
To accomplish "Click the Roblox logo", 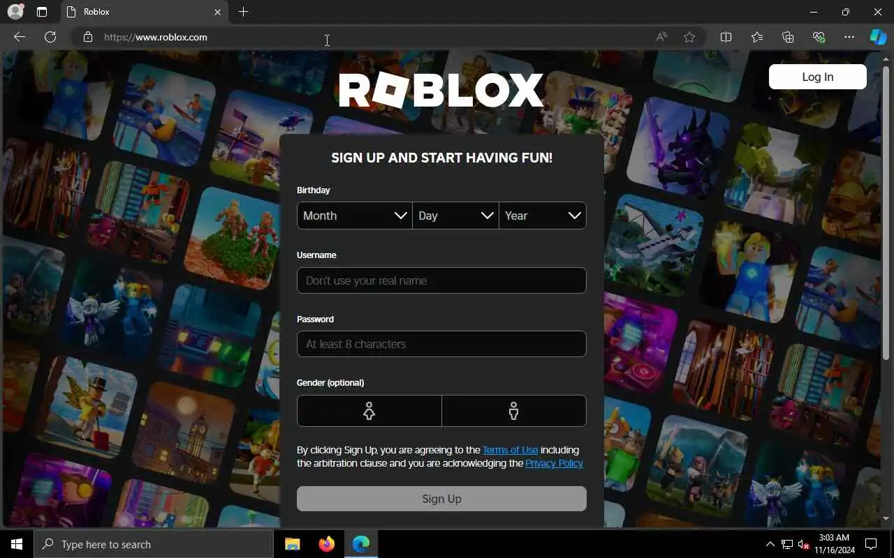I will [x=441, y=91].
